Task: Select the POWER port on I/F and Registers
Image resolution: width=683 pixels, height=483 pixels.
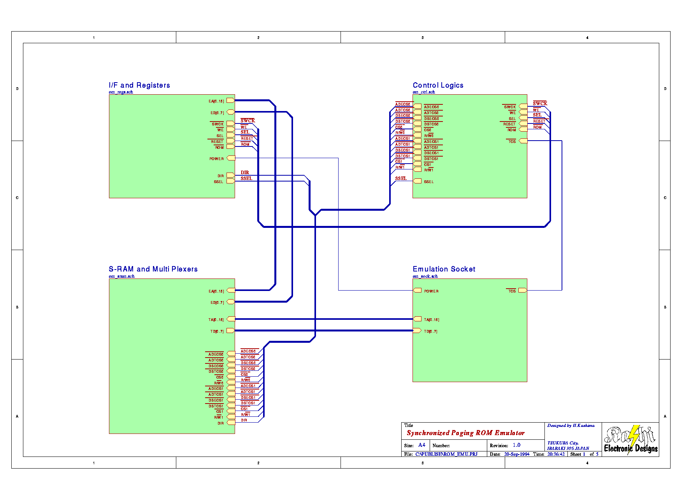Action: (x=231, y=158)
